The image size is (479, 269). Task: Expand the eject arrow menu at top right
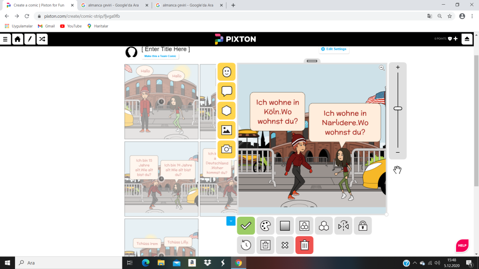(466, 39)
